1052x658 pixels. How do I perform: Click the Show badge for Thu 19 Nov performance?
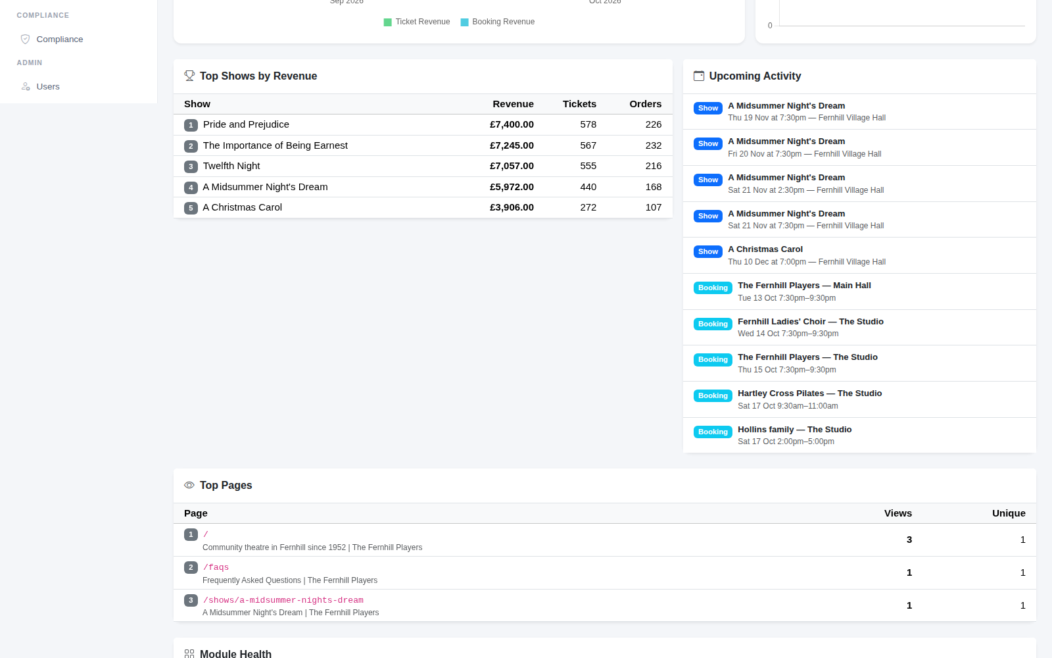(708, 109)
